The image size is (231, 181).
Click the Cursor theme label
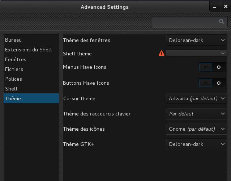point(79,98)
